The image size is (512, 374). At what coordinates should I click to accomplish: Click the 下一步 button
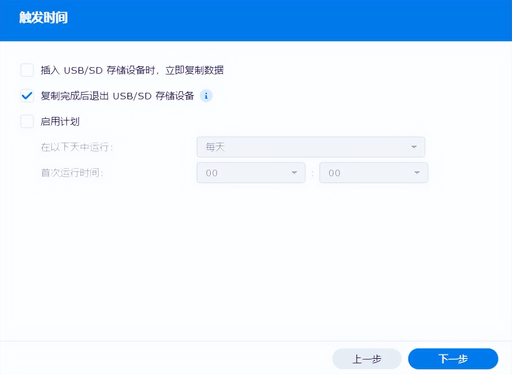(x=453, y=359)
